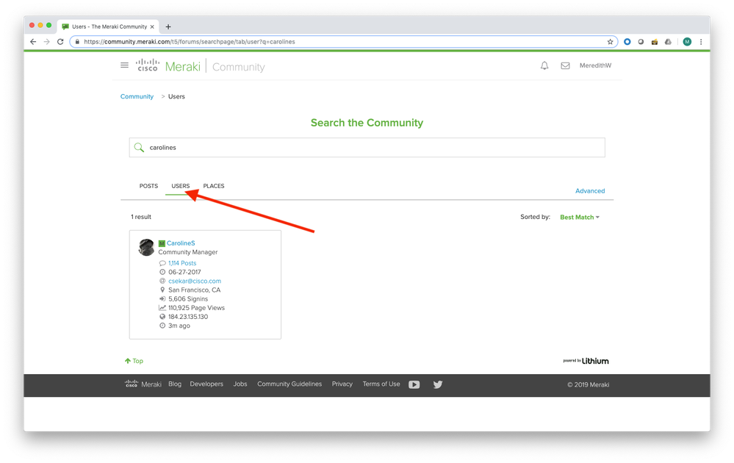The height and width of the screenshot is (463, 734).
Task: Open the MeredithW user menu
Action: point(595,65)
